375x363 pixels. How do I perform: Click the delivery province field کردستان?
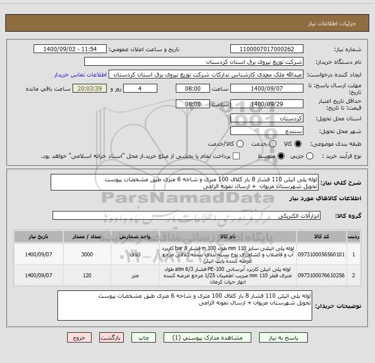[267, 118]
